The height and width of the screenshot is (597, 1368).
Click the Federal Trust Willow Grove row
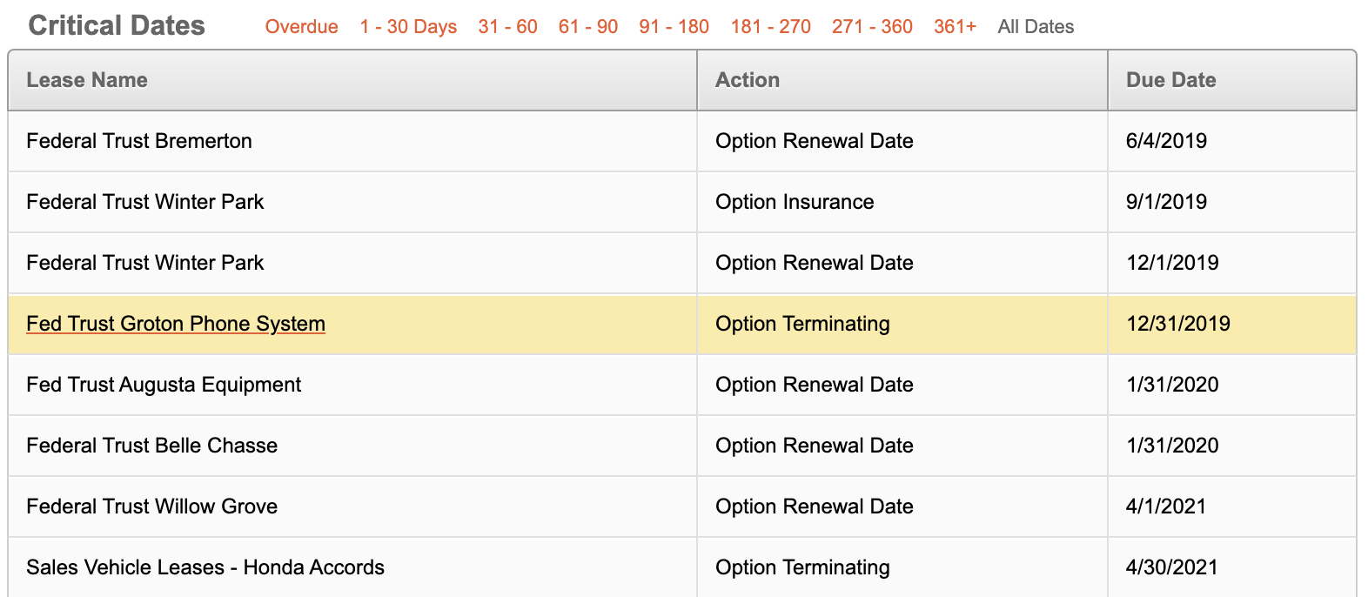pyautogui.click(x=682, y=506)
